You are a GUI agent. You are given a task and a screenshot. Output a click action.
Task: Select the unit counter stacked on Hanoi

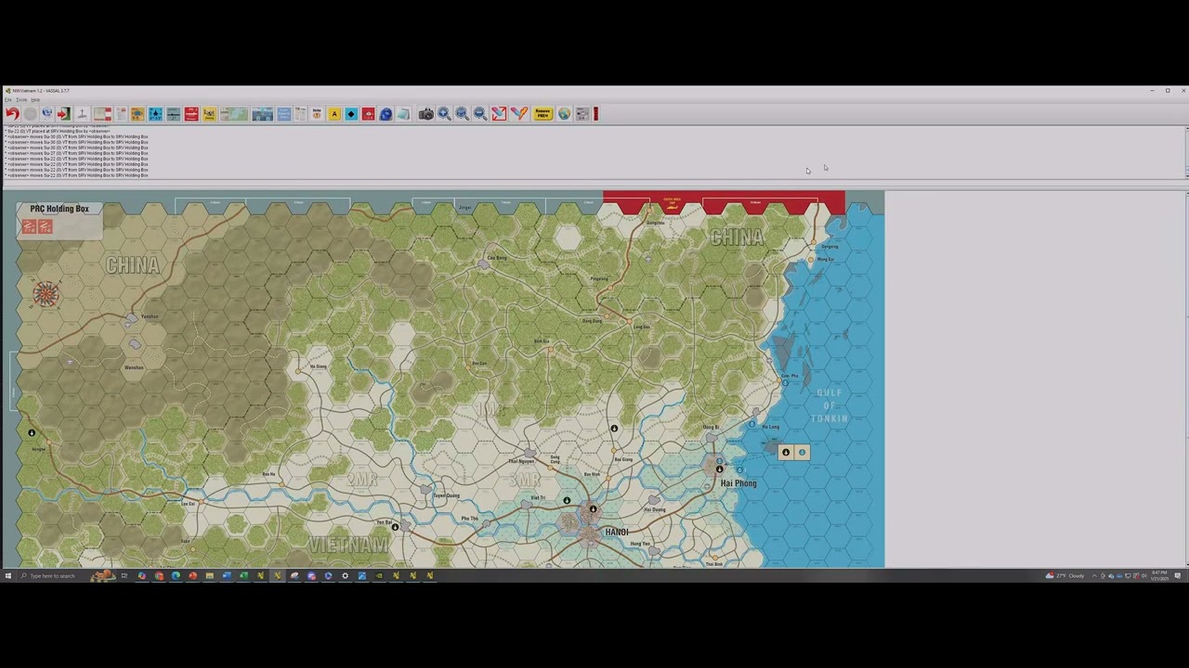pos(592,509)
